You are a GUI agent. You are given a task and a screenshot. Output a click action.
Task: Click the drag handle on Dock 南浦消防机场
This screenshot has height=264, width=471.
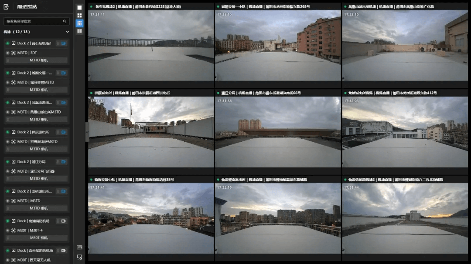click(58, 221)
